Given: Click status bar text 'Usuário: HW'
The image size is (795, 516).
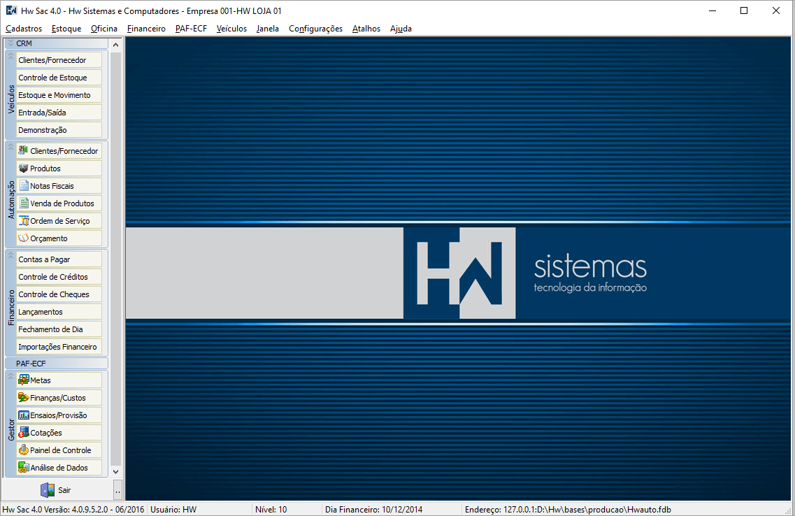Looking at the screenshot, I should 173,510.
